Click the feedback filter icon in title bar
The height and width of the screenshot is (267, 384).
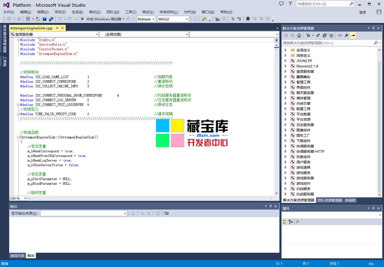click(x=290, y=4)
